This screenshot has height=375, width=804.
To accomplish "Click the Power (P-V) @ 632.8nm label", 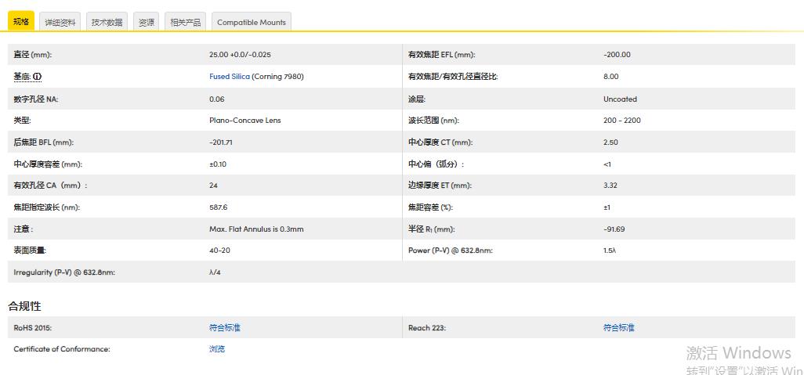I will (x=451, y=251).
